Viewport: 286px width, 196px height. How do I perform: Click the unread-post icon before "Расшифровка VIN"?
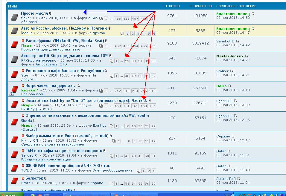(x=23, y=41)
